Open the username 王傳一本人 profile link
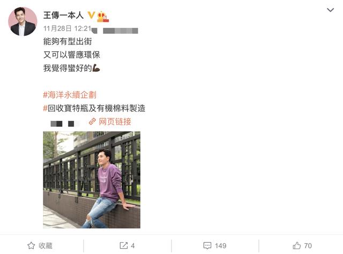The width and height of the screenshot is (343, 254). point(63,16)
